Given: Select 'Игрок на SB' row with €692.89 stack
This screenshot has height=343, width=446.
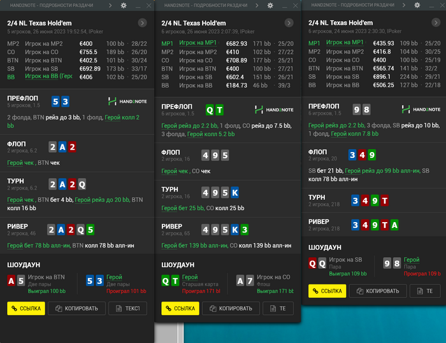Looking at the screenshot, I should [x=77, y=69].
